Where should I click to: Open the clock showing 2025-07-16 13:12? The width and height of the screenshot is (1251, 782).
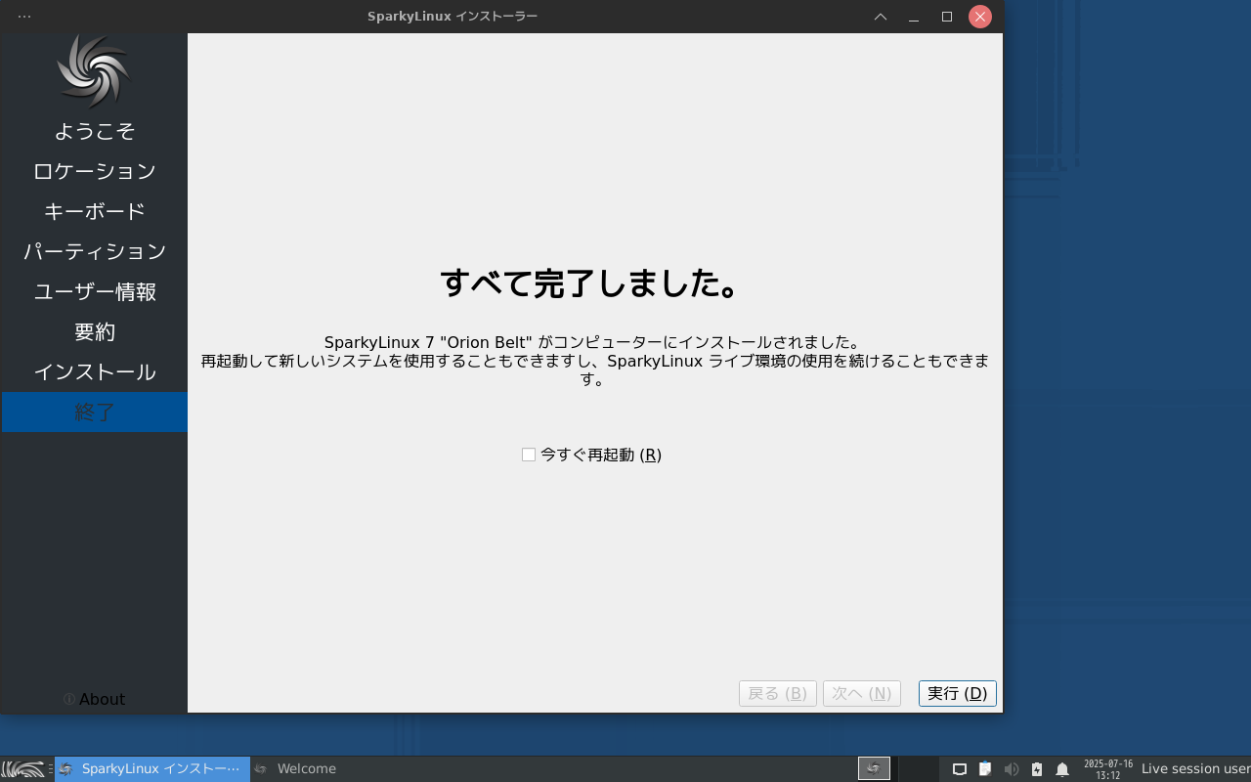pos(1108,769)
